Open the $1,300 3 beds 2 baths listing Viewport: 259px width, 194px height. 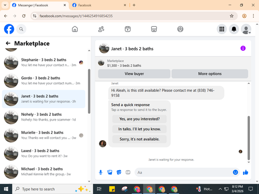click(124, 66)
